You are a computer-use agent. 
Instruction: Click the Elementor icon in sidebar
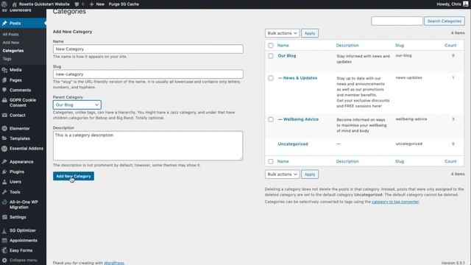[x=4, y=128]
